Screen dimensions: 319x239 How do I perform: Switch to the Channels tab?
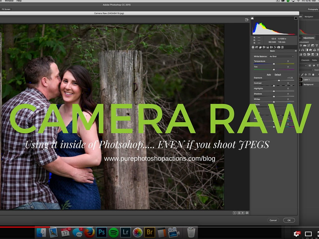tap(305, 60)
